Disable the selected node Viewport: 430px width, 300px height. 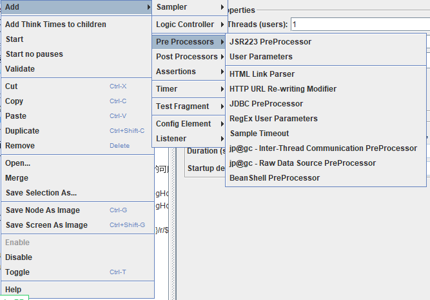click(x=77, y=257)
